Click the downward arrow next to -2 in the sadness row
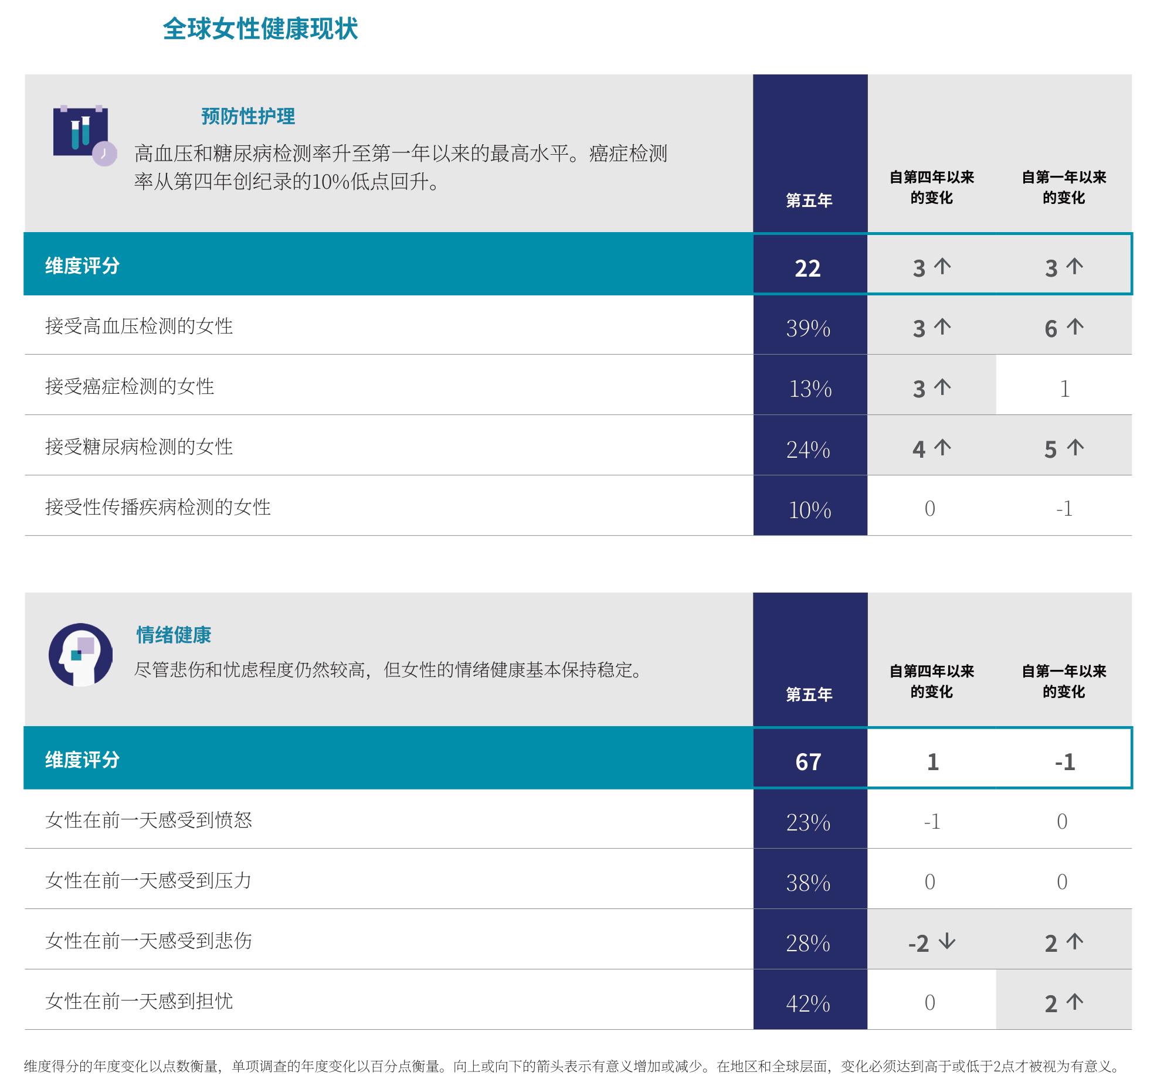Image resolution: width=1174 pixels, height=1079 pixels. (x=947, y=941)
